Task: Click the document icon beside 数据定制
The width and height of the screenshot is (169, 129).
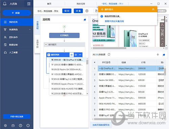Action: (5, 45)
